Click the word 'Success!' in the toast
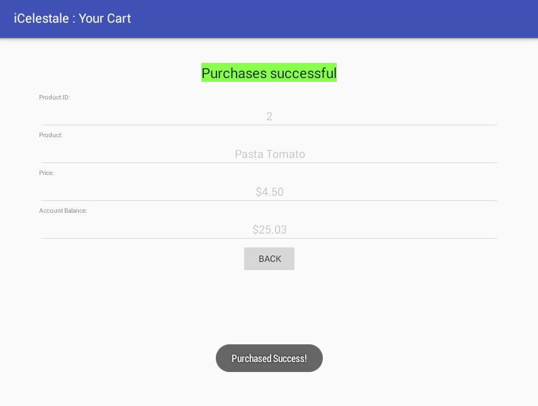 [291, 359]
